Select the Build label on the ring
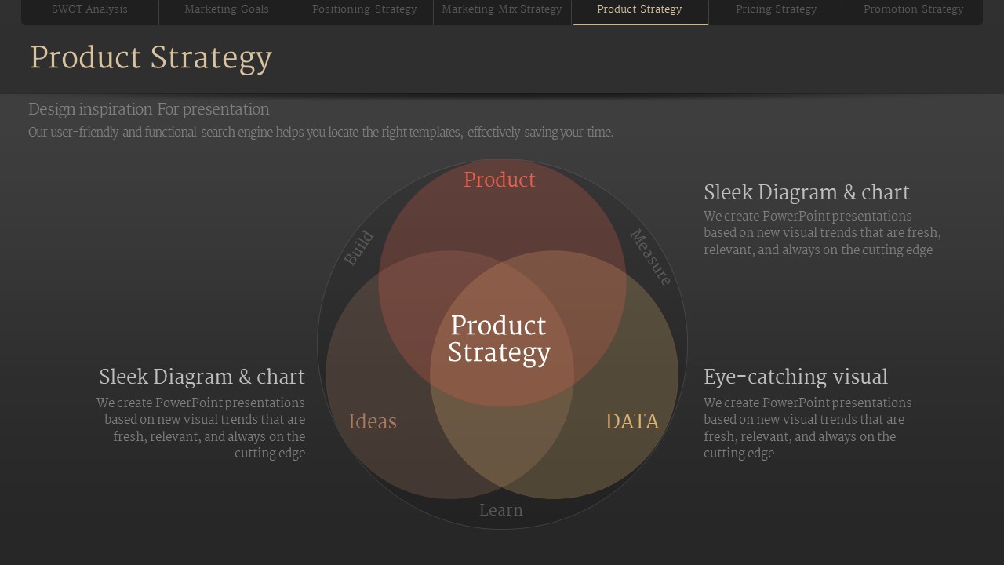This screenshot has height=565, width=1004. click(x=358, y=248)
